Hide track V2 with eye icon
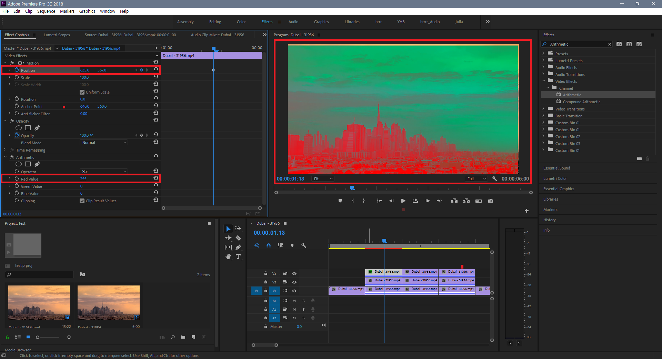 coord(294,282)
